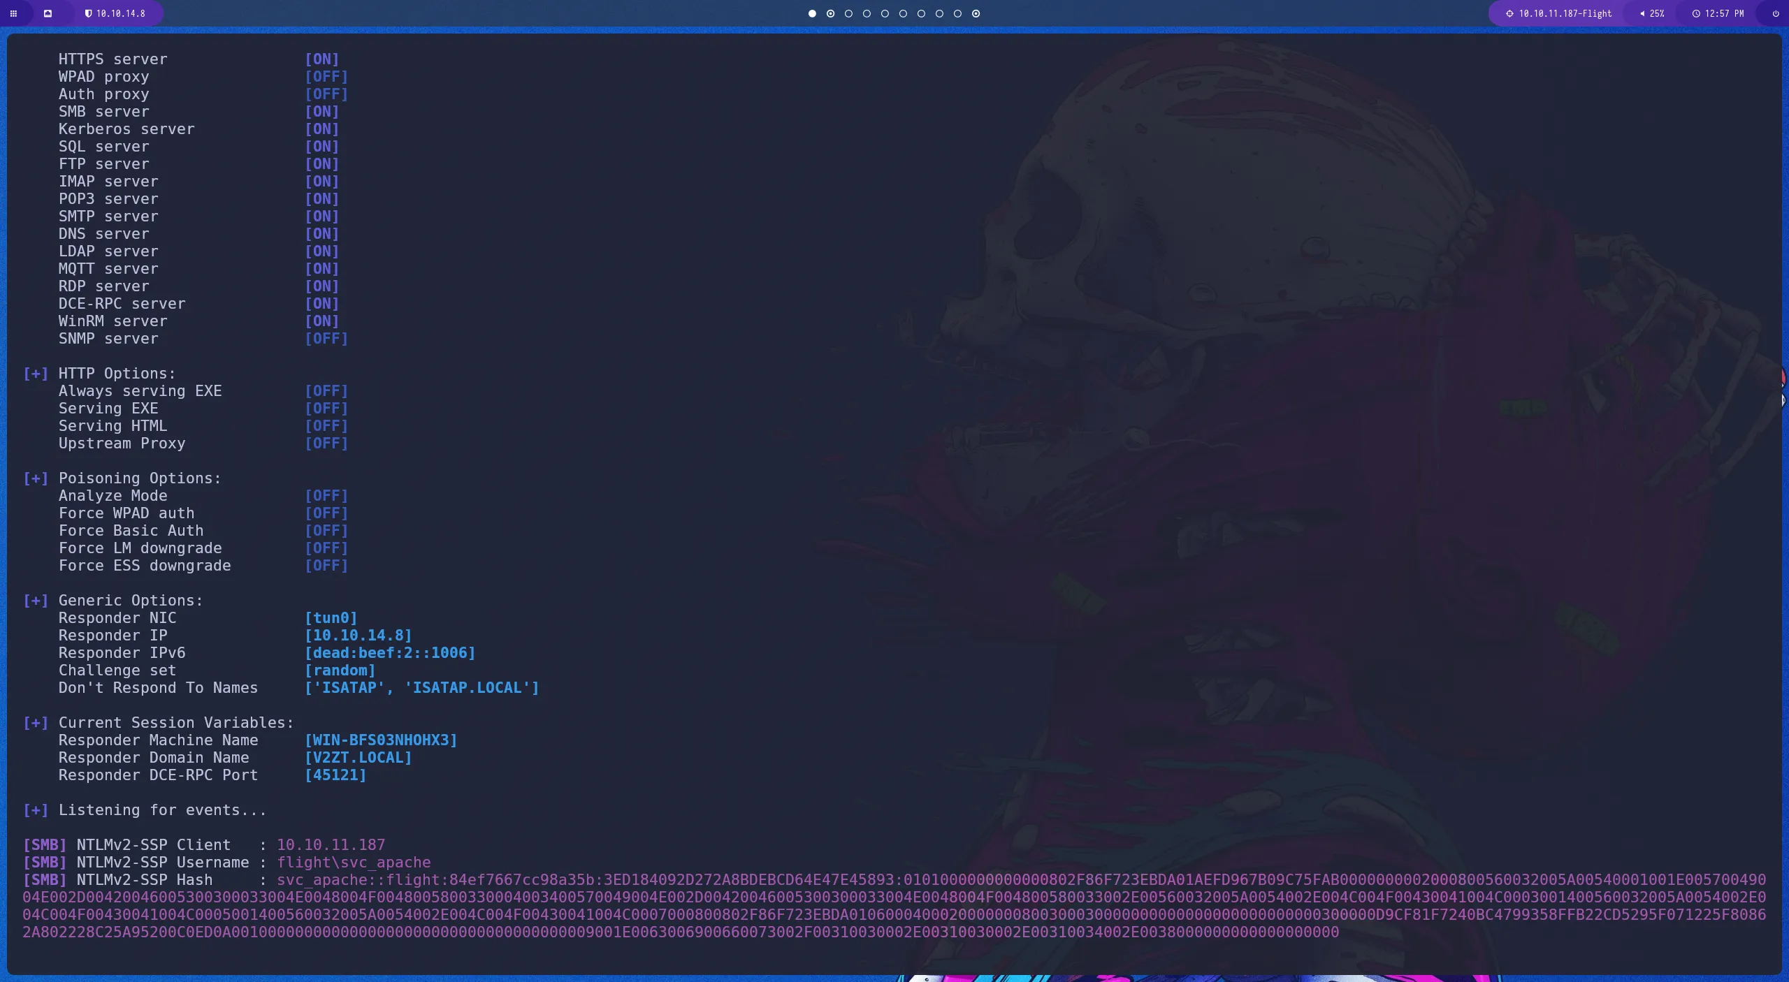Click the ethernet network icon in the taskbar
The width and height of the screenshot is (1789, 982).
[48, 13]
